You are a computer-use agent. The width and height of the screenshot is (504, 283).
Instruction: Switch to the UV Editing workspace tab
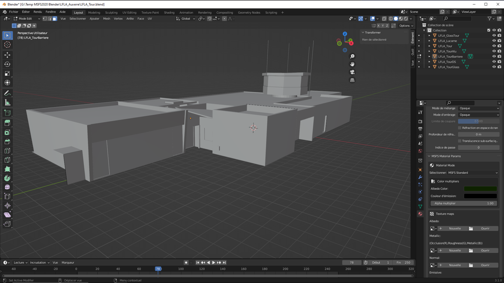coord(129,13)
